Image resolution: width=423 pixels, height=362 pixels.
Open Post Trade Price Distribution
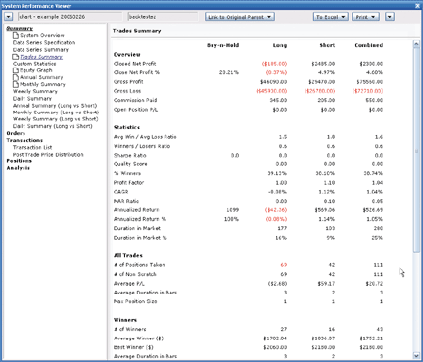(x=48, y=154)
